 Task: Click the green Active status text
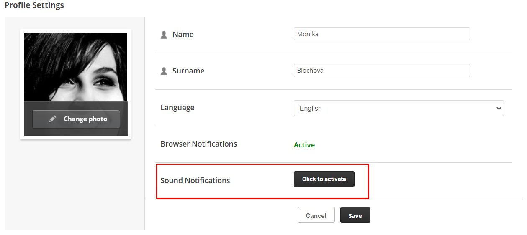pyautogui.click(x=304, y=145)
